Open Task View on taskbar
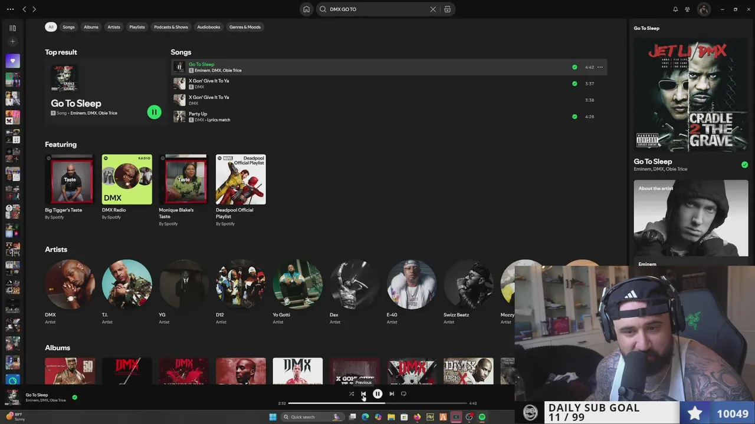 point(352,417)
